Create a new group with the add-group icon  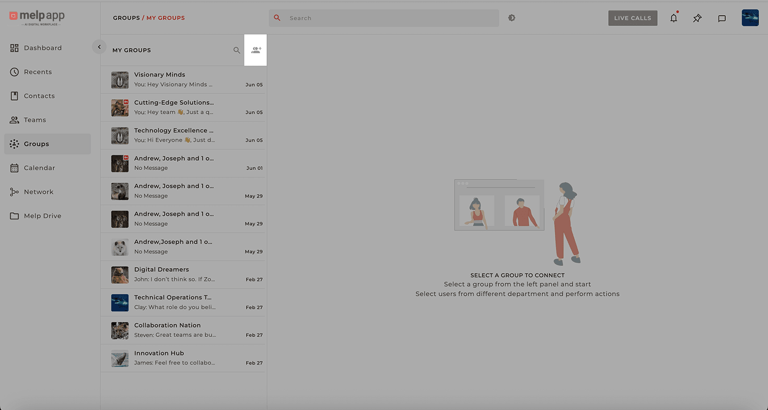click(255, 50)
